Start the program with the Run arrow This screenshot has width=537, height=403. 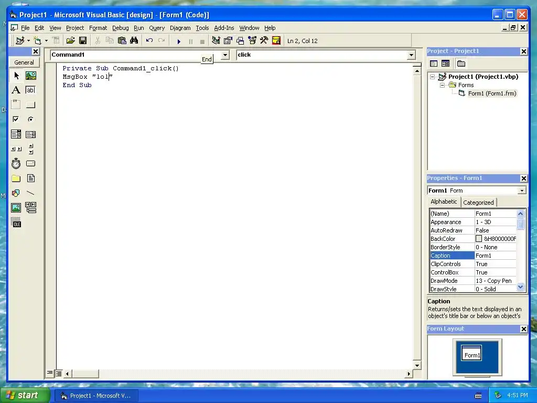pos(178,41)
